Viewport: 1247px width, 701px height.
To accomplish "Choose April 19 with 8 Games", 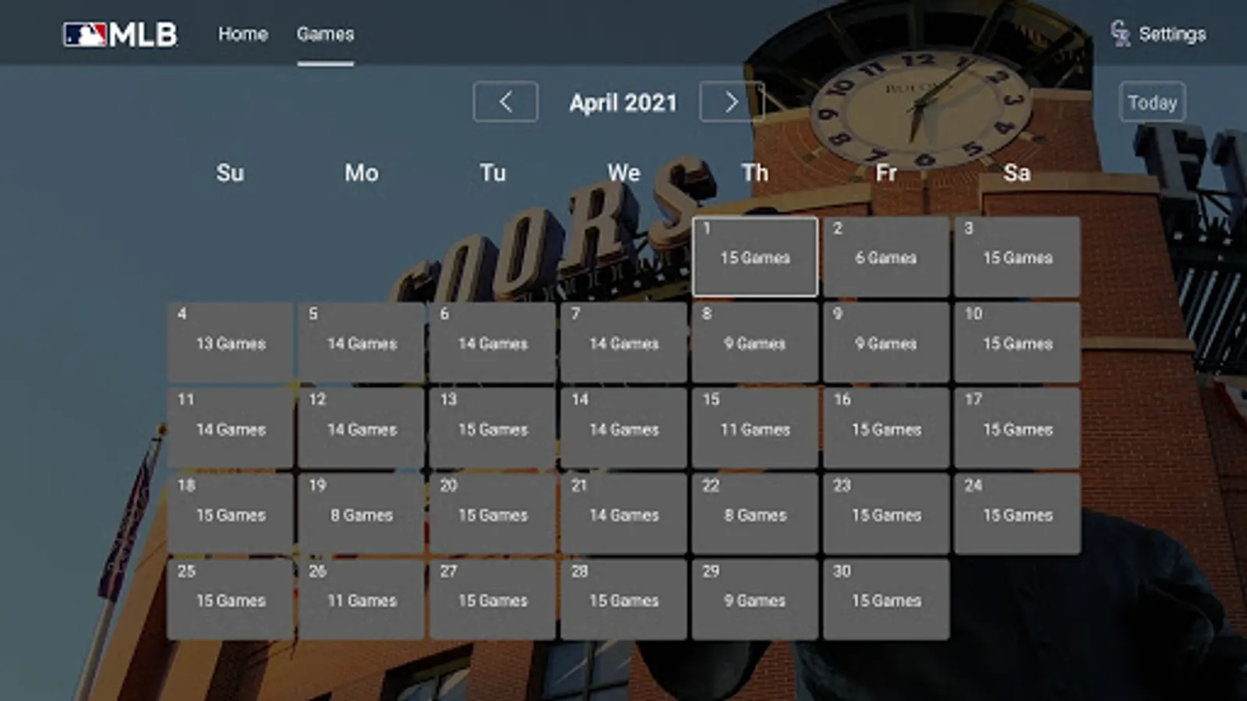I will pos(362,514).
